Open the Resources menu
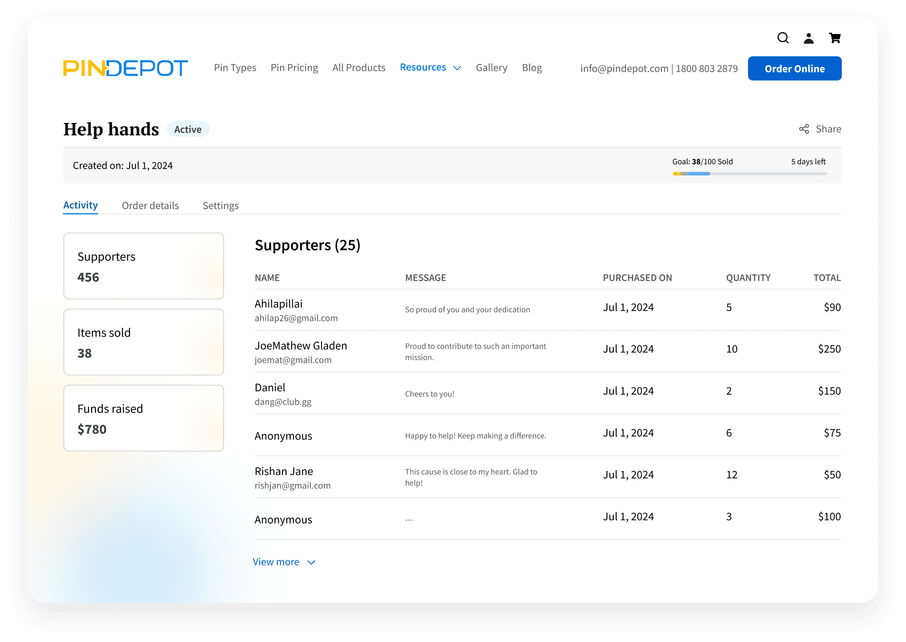Screen dimensions: 906x642 pos(423,67)
